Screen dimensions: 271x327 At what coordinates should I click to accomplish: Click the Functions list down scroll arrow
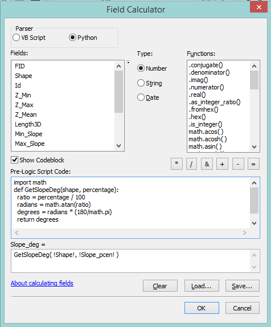pos(254,147)
